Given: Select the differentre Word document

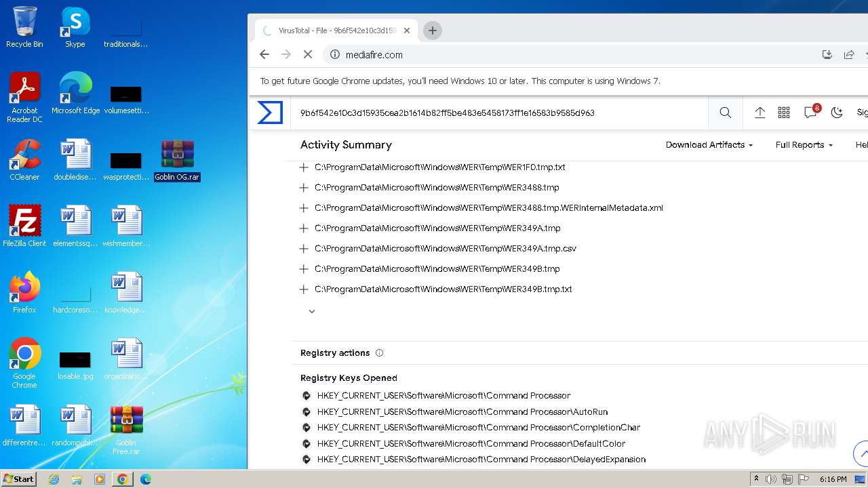Looking at the screenshot, I should pyautogui.click(x=24, y=426).
